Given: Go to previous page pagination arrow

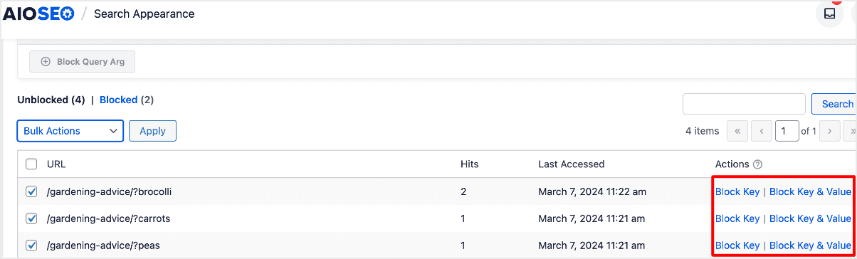Looking at the screenshot, I should pyautogui.click(x=762, y=131).
